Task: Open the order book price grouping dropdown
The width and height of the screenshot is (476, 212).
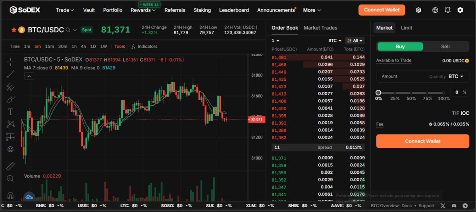Action: (276, 40)
